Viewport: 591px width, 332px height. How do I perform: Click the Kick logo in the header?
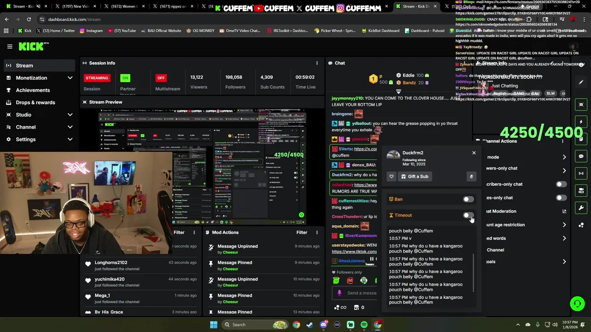click(33, 46)
